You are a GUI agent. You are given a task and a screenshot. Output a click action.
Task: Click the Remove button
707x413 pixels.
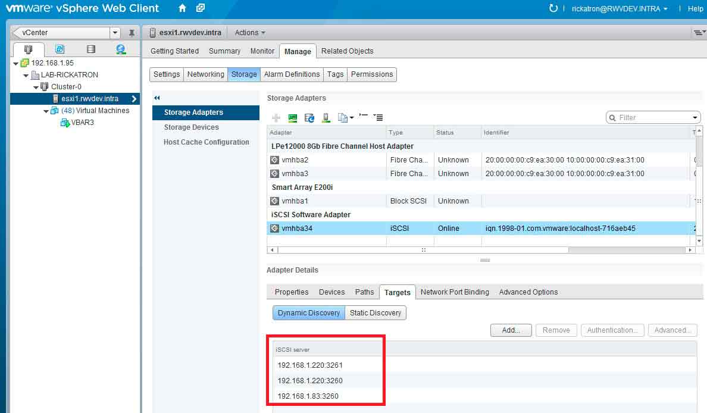click(556, 330)
